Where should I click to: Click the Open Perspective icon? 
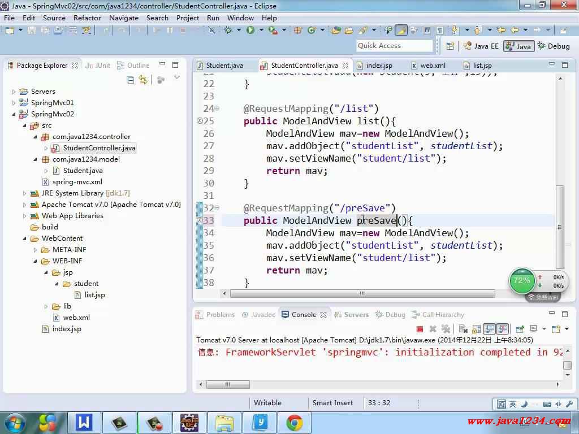pyautogui.click(x=450, y=46)
